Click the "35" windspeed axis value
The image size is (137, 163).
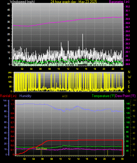coord(9,22)
